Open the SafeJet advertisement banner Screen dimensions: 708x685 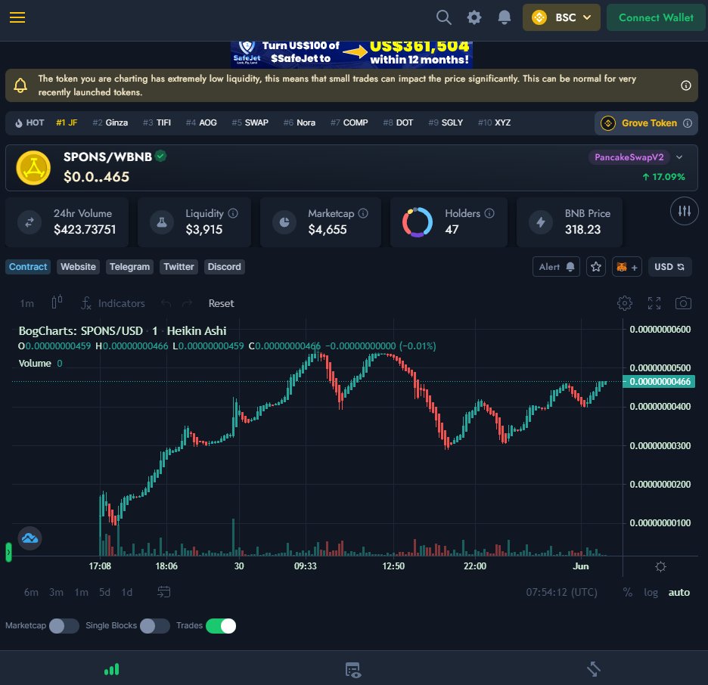(351, 54)
